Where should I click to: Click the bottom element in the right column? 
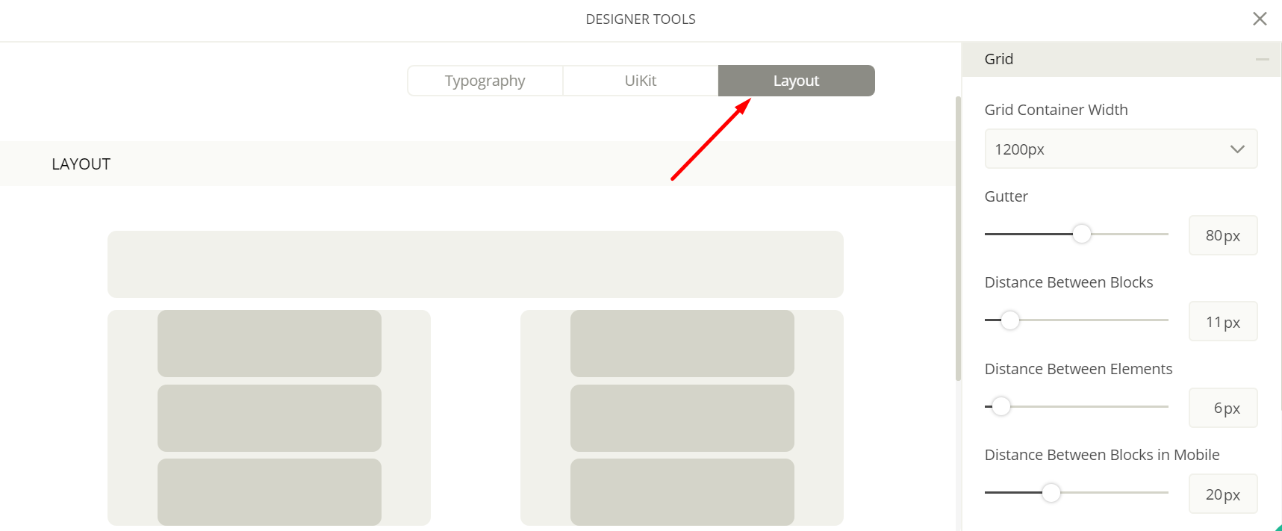point(682,491)
